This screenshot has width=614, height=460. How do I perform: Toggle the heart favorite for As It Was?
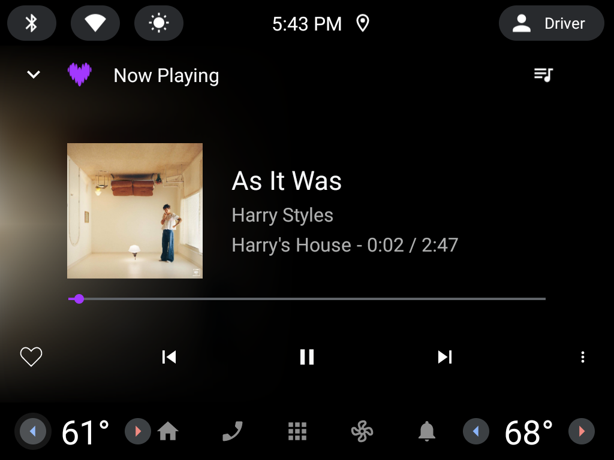[31, 357]
